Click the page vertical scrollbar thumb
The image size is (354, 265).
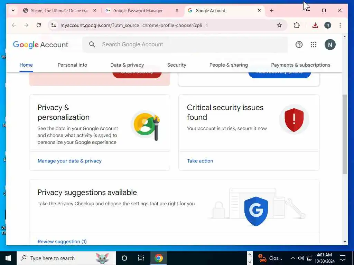click(345, 134)
